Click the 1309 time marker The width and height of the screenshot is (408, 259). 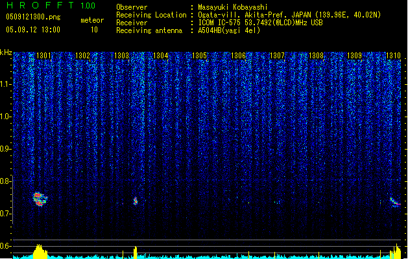click(355, 56)
